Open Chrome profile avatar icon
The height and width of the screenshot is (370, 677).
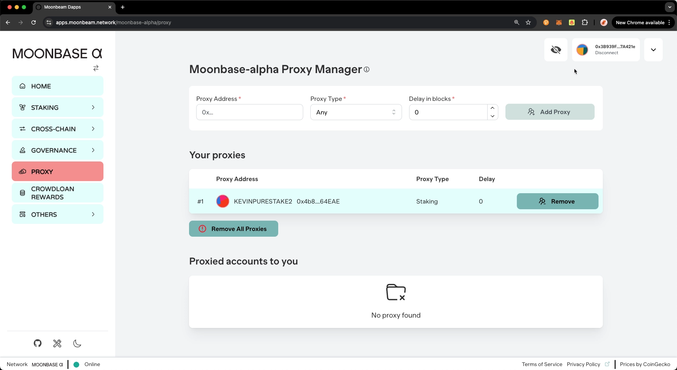[x=604, y=22]
